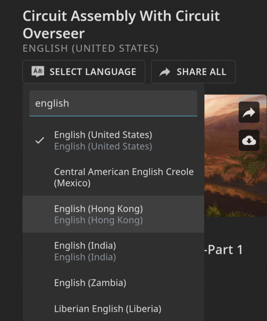Viewport: 267px width, 321px height.
Task: Click the share arrow icon in Share All
Action: click(165, 72)
